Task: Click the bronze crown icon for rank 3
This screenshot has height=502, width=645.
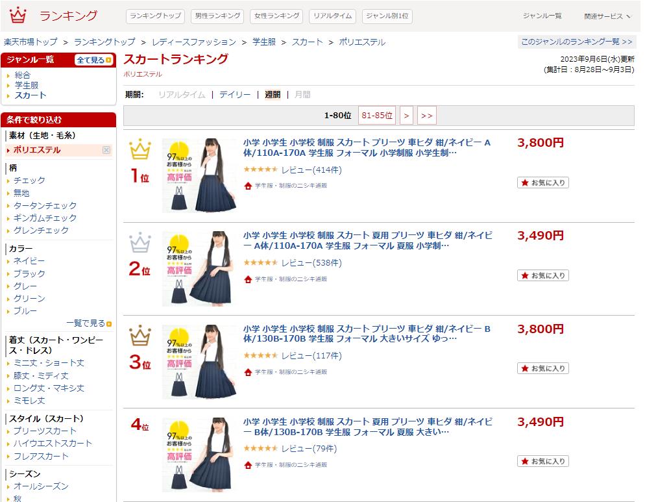Action: click(x=140, y=336)
